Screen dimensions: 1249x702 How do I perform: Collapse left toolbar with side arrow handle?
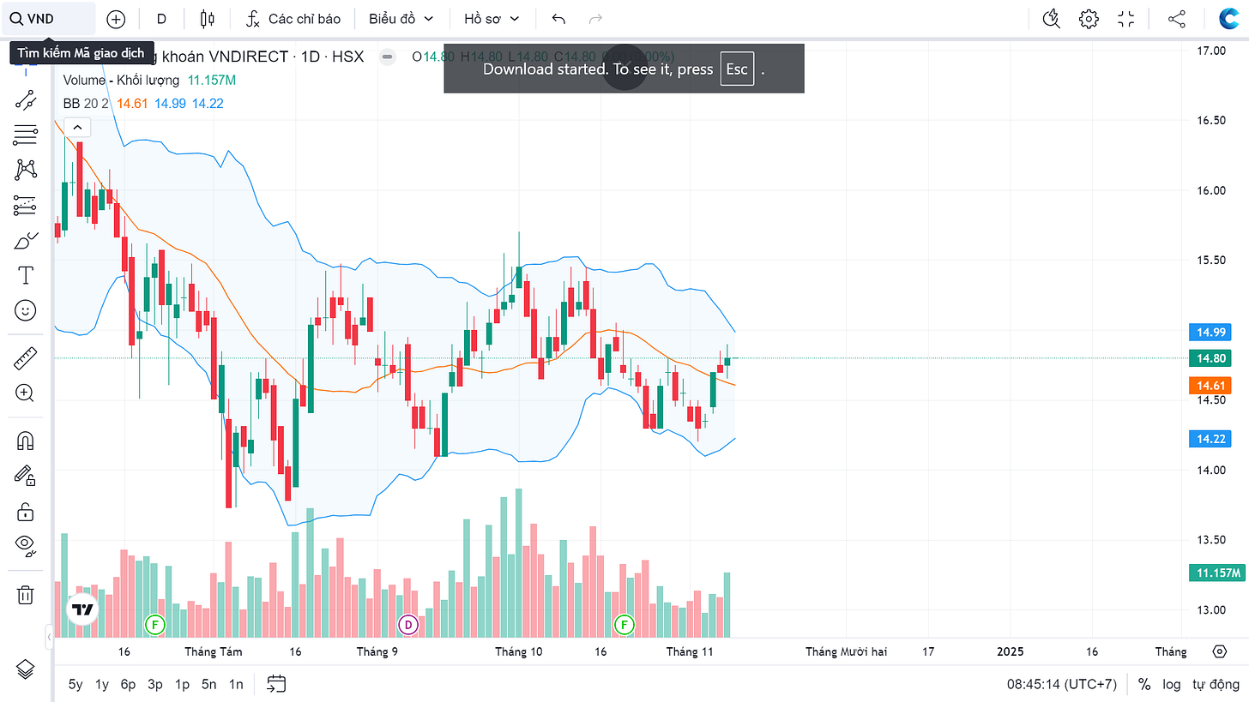(x=49, y=638)
